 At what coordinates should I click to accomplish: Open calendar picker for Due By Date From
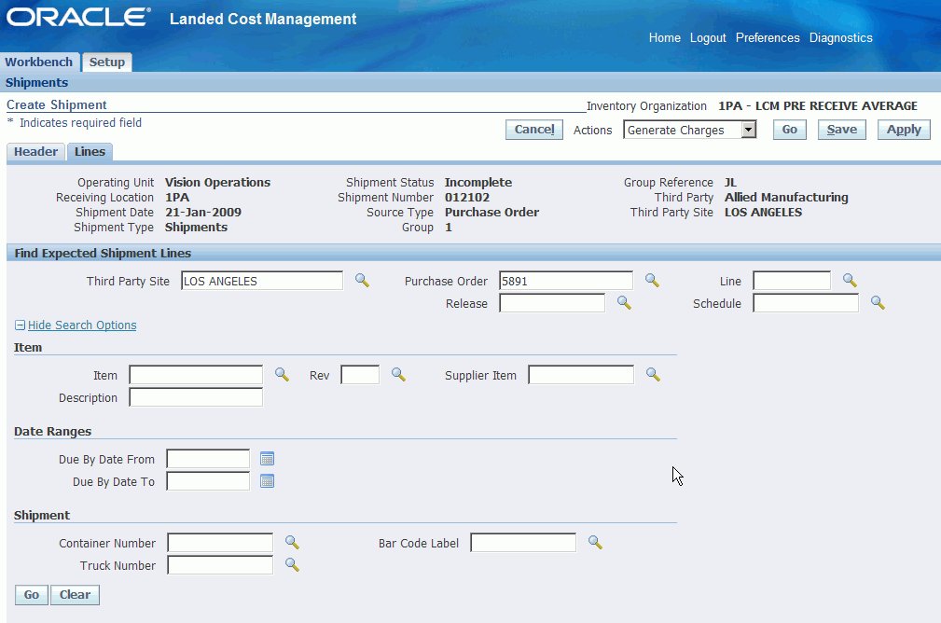click(267, 459)
